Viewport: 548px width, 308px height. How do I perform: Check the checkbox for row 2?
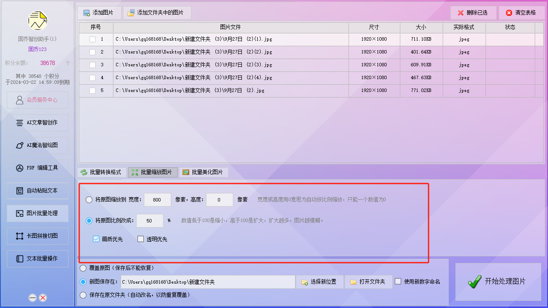(92, 52)
